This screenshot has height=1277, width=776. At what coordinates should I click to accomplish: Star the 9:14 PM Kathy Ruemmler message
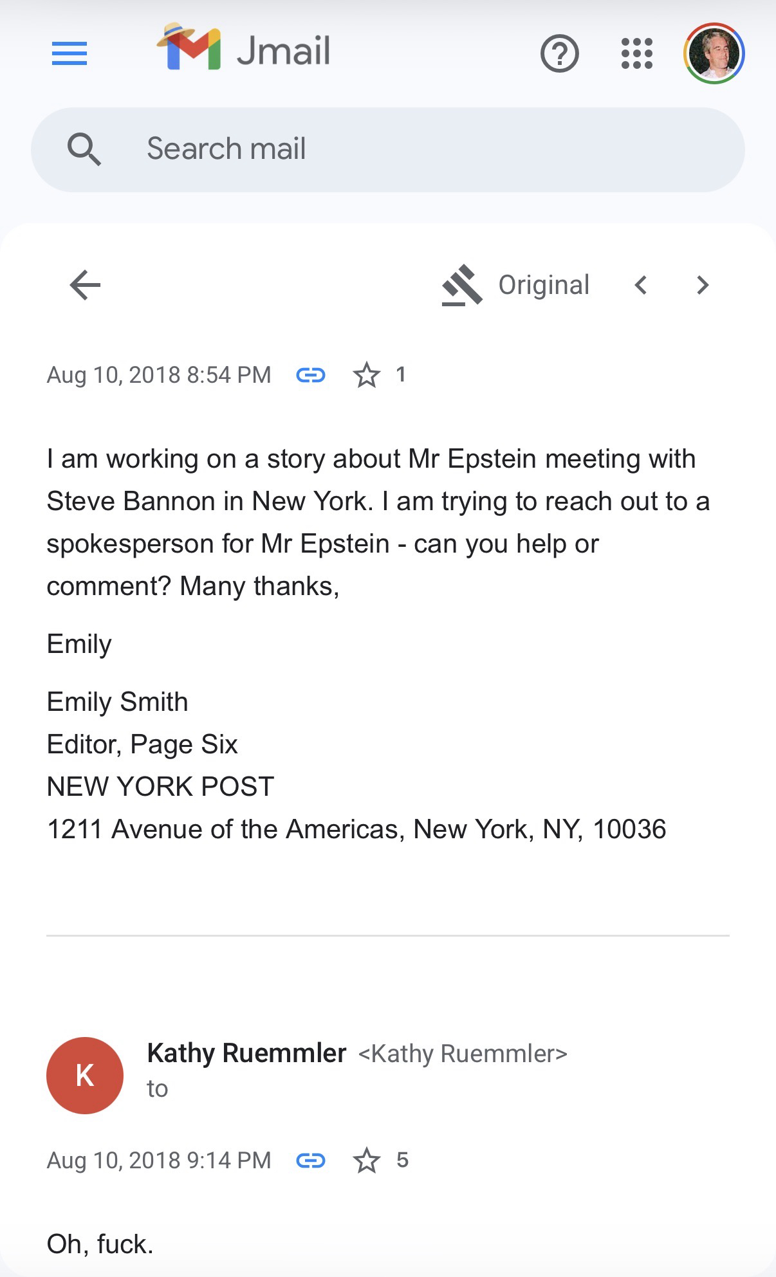point(367,1161)
